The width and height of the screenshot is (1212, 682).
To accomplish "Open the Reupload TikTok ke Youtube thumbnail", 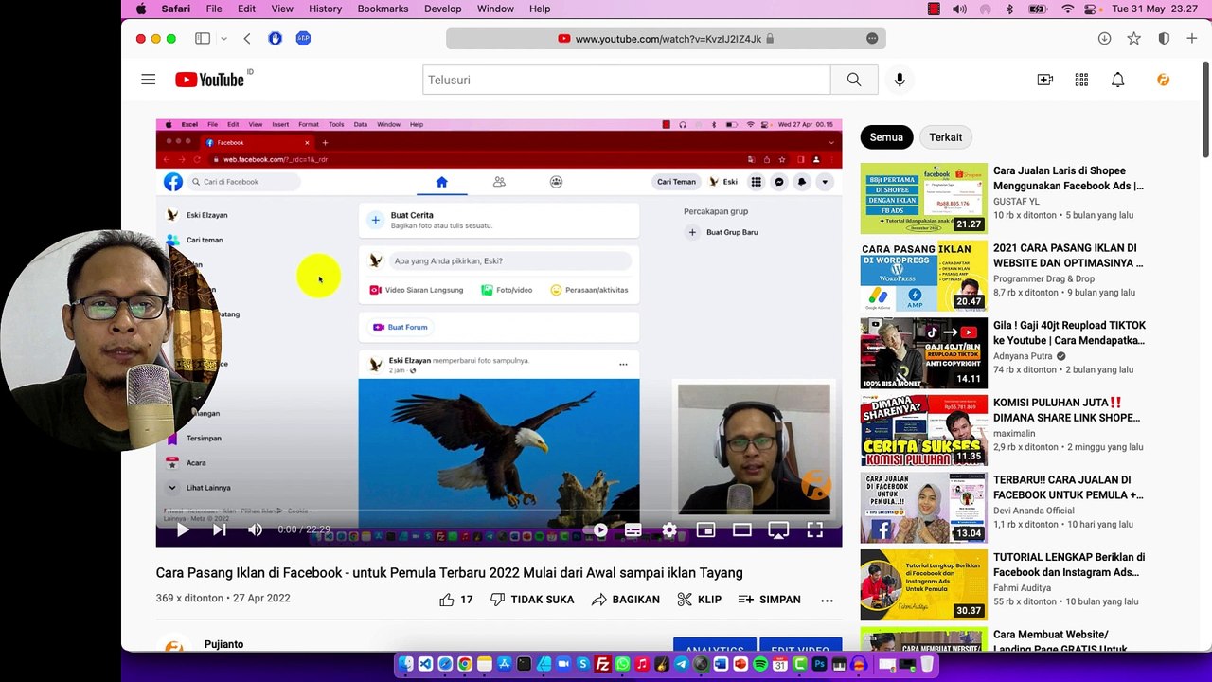I will click(923, 353).
